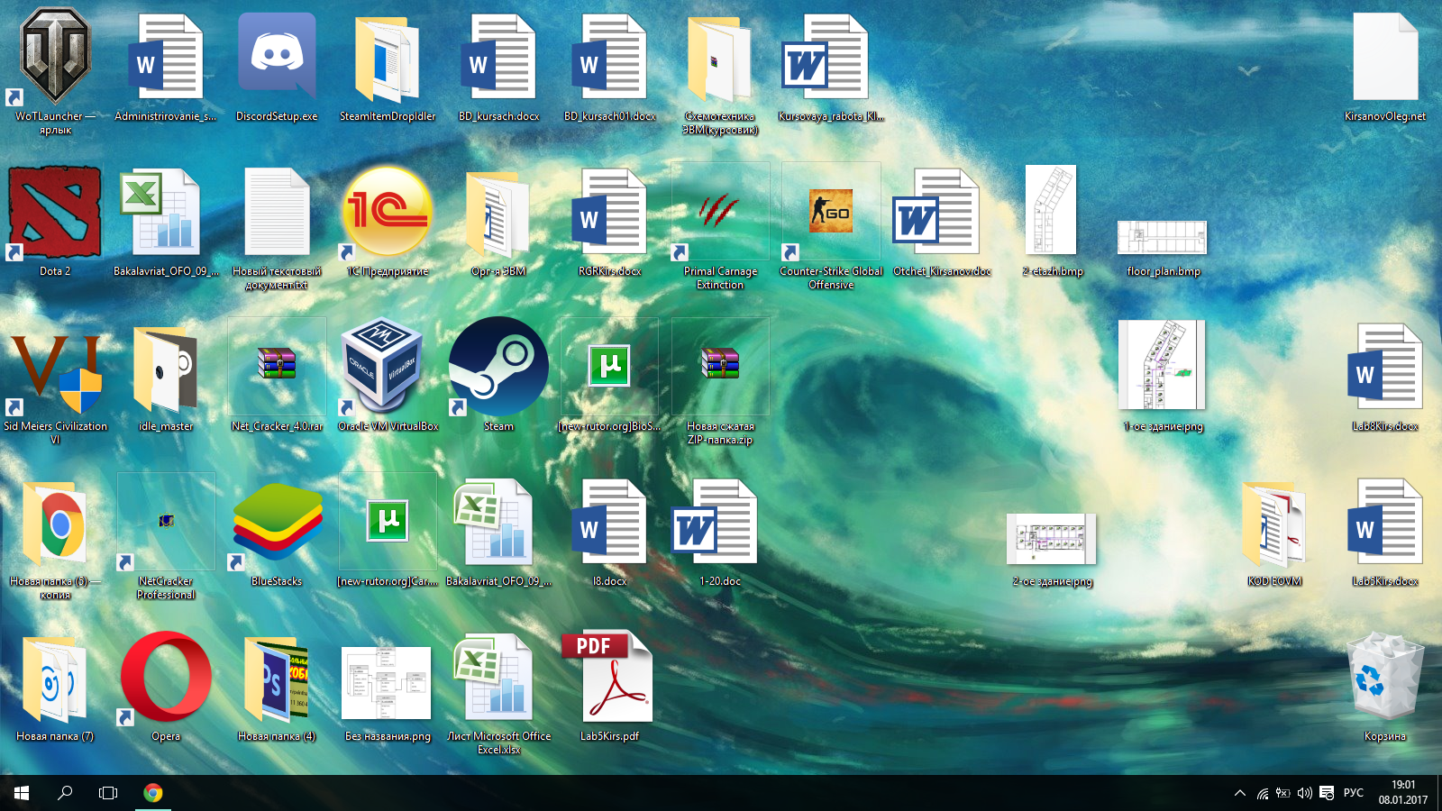Open Task View on taskbar
The image size is (1442, 811).
click(x=108, y=793)
